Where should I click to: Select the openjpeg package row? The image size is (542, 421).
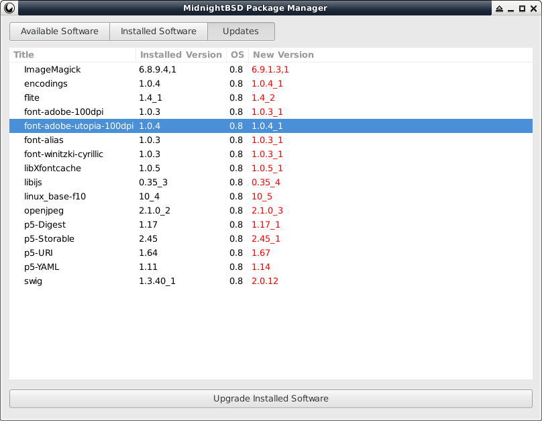pos(270,211)
